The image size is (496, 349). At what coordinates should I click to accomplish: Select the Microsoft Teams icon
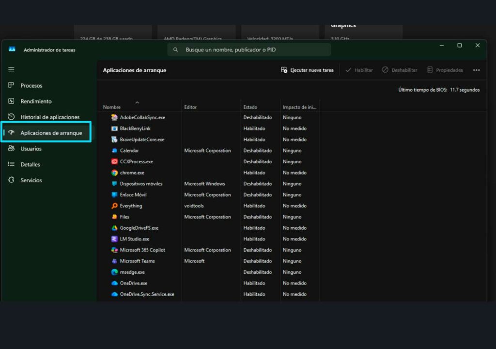pyautogui.click(x=114, y=261)
